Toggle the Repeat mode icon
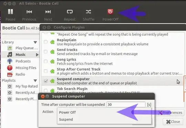The image size is (186, 128). (70, 12)
